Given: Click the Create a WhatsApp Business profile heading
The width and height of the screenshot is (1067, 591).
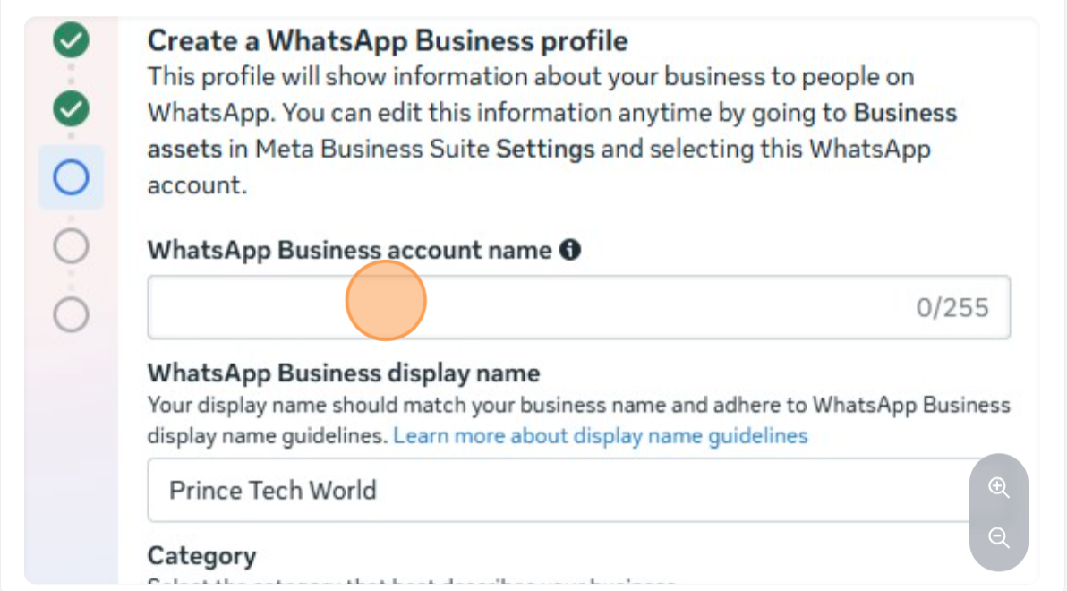Looking at the screenshot, I should 388,40.
